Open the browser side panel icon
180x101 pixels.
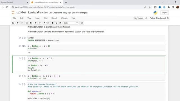[173, 7]
